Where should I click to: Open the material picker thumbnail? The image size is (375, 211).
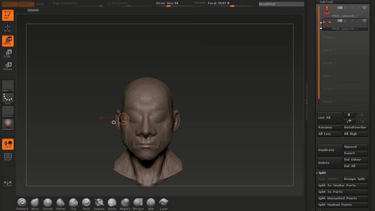(8, 124)
